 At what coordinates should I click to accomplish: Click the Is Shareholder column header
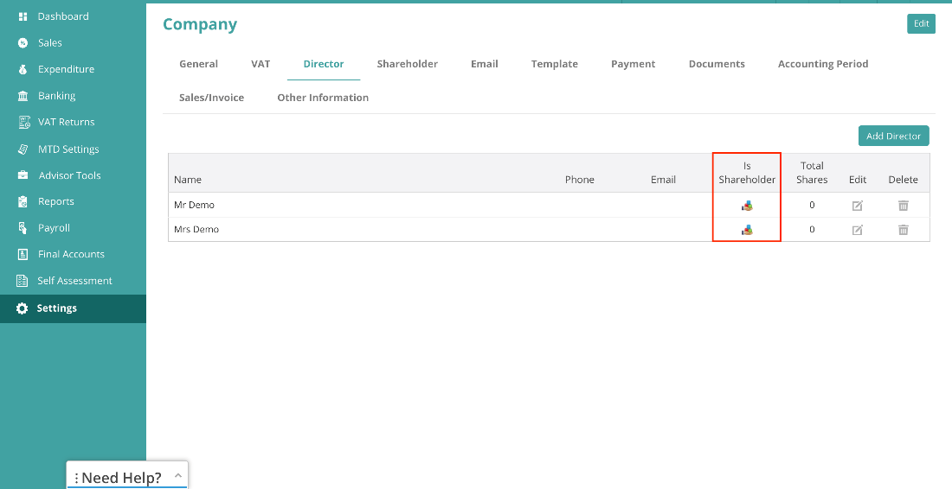pyautogui.click(x=747, y=173)
